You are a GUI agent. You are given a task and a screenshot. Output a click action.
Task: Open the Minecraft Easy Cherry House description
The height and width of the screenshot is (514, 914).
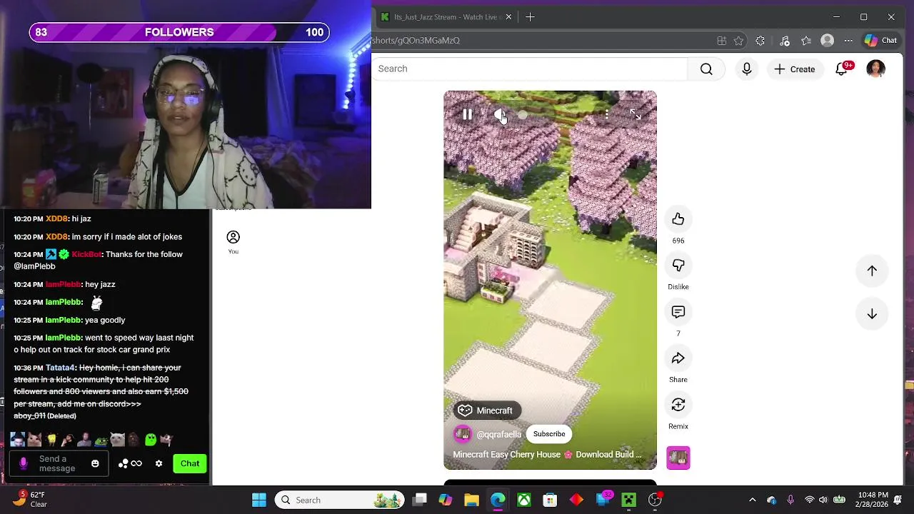547,455
